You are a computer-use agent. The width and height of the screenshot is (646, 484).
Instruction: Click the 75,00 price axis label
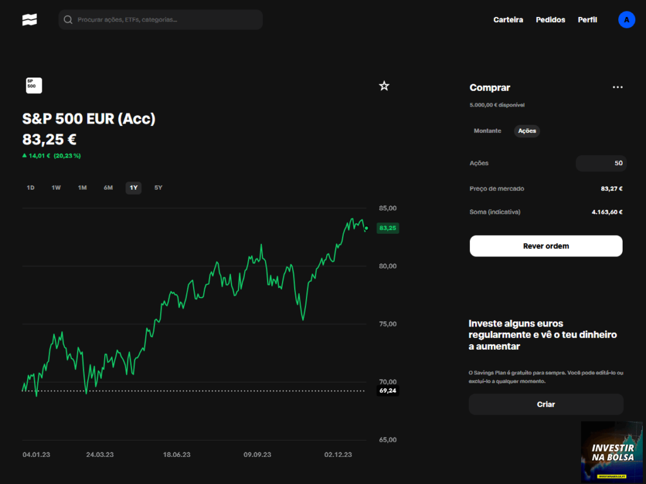388,324
